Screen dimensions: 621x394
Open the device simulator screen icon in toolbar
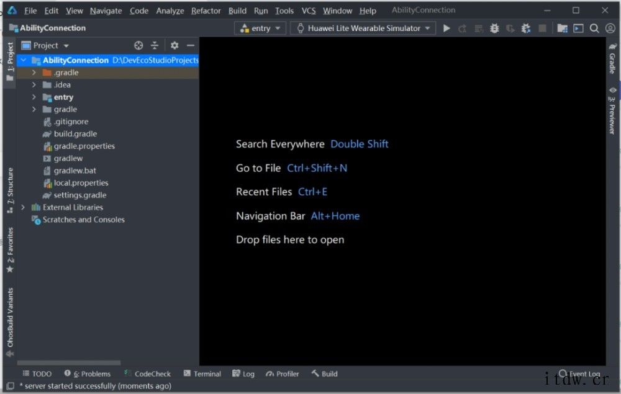[x=578, y=28]
